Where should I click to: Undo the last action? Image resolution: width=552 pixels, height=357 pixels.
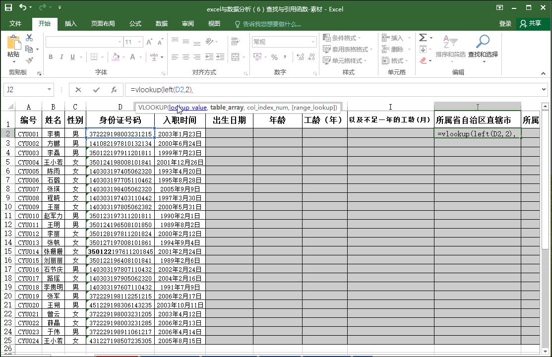[x=22, y=7]
